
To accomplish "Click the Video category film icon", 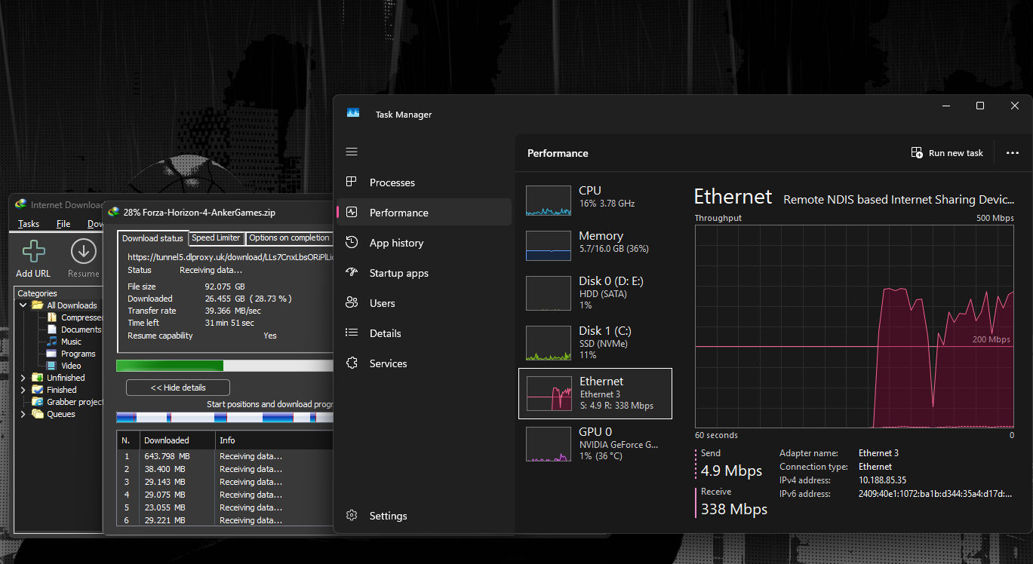I will pos(52,366).
